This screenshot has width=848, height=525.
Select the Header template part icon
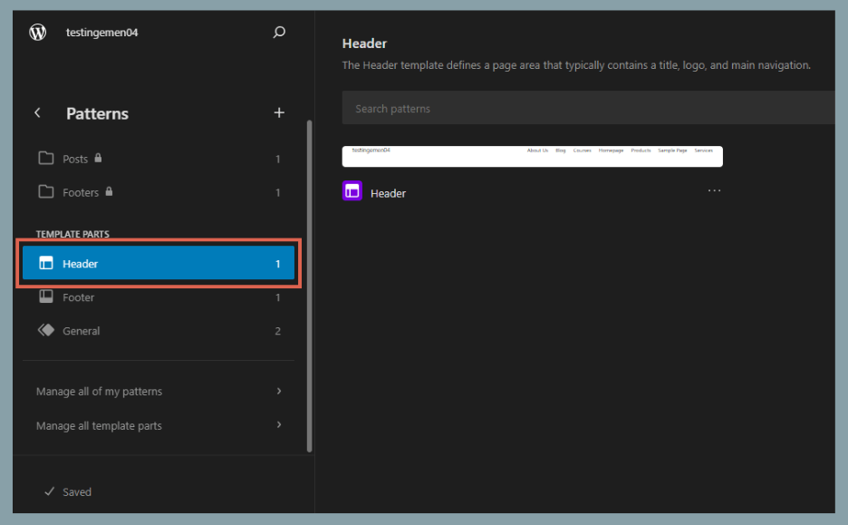[x=45, y=263]
